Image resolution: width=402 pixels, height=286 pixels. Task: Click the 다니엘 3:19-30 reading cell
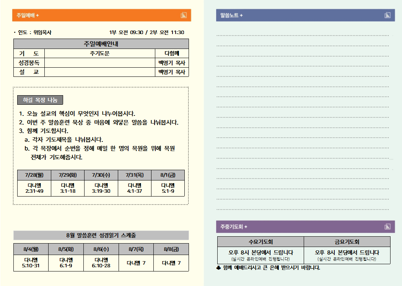coord(101,188)
